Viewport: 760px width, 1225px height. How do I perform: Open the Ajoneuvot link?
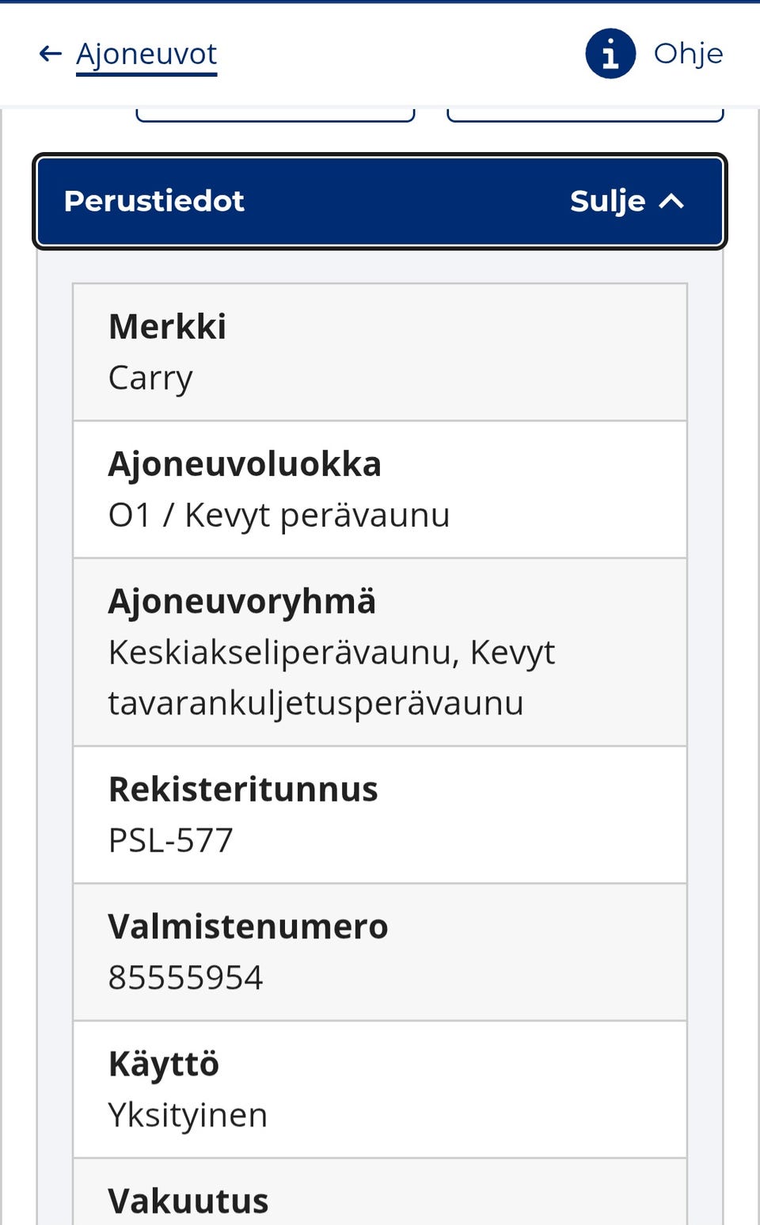pyautogui.click(x=146, y=54)
